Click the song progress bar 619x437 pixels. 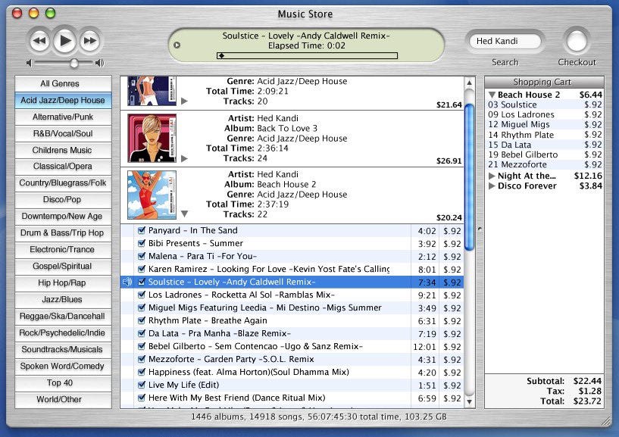pos(307,55)
